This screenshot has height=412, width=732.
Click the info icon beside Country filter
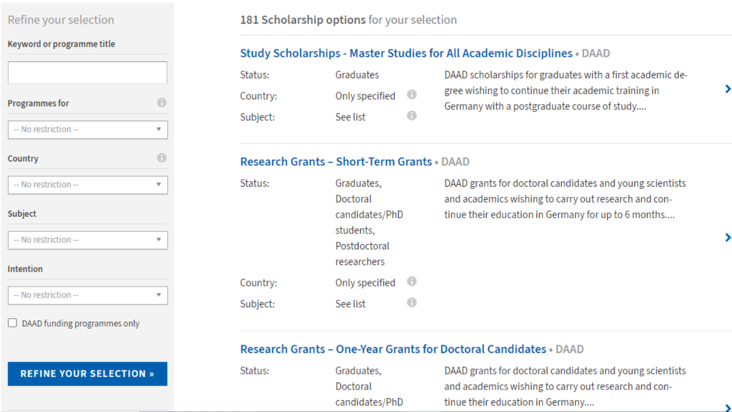(161, 158)
